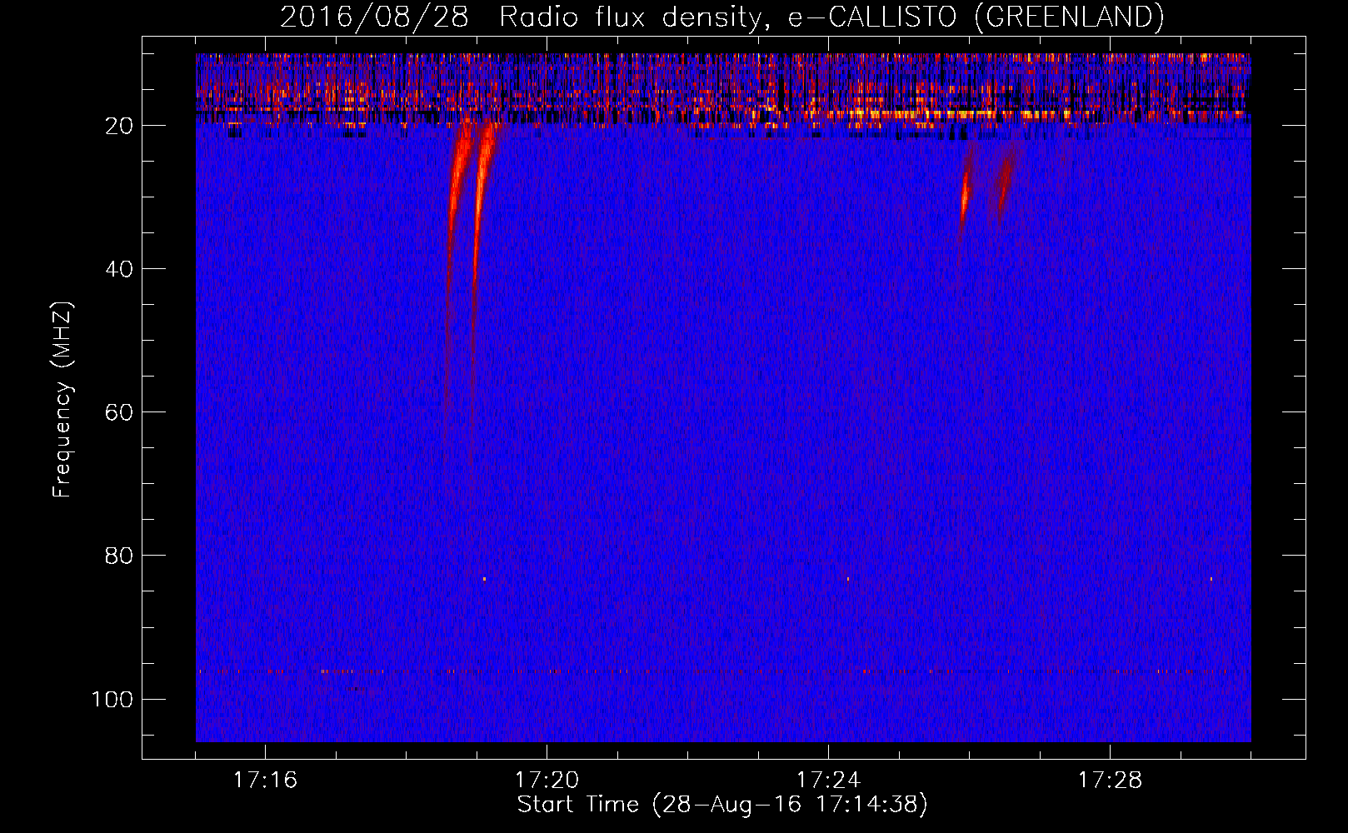Click the 17:28 time tick label
1348x833 pixels.
1110,780
